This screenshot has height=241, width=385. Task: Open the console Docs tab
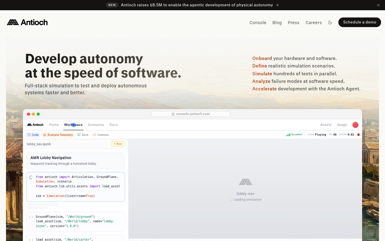[x=113, y=125]
